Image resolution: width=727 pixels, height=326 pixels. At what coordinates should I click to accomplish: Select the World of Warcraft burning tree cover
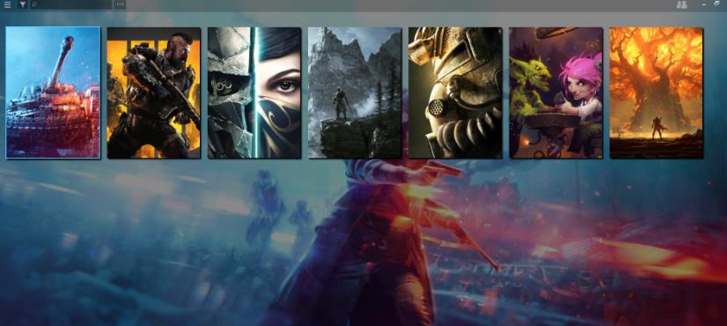pyautogui.click(x=656, y=93)
